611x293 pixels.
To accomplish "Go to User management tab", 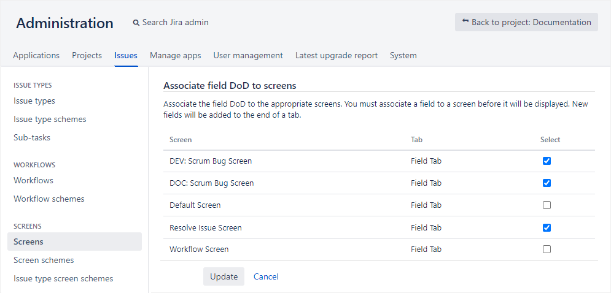I will 248,55.
